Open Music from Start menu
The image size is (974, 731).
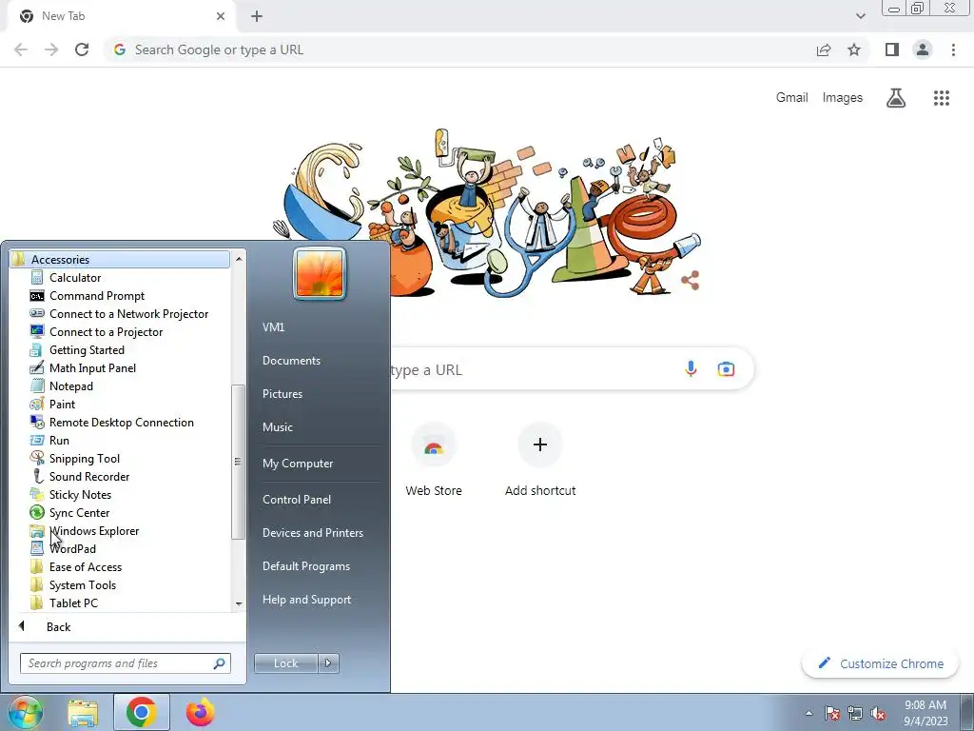(x=277, y=427)
